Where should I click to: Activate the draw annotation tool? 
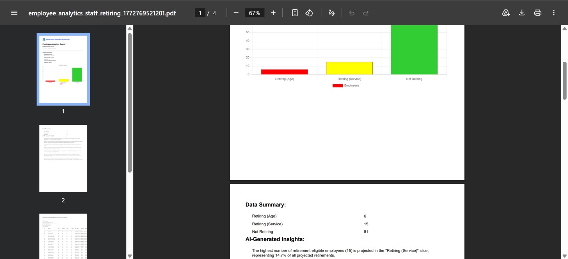332,13
